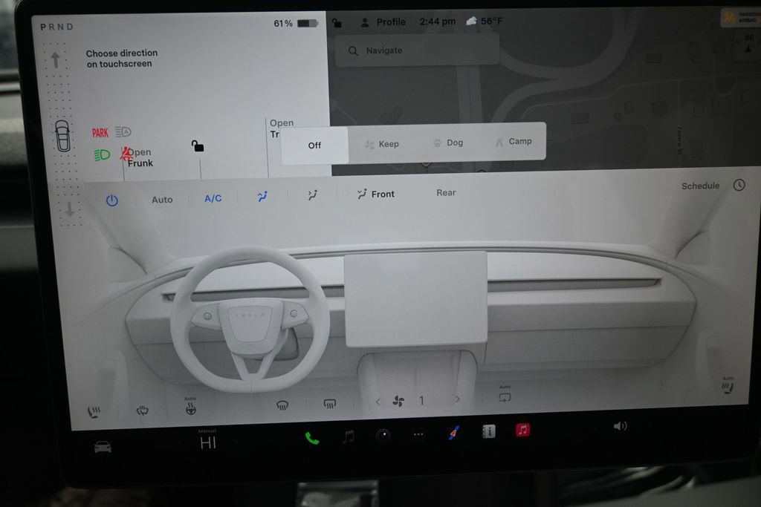The image size is (761, 507).
Task: Select the Off climate keeper option
Action: (314, 145)
